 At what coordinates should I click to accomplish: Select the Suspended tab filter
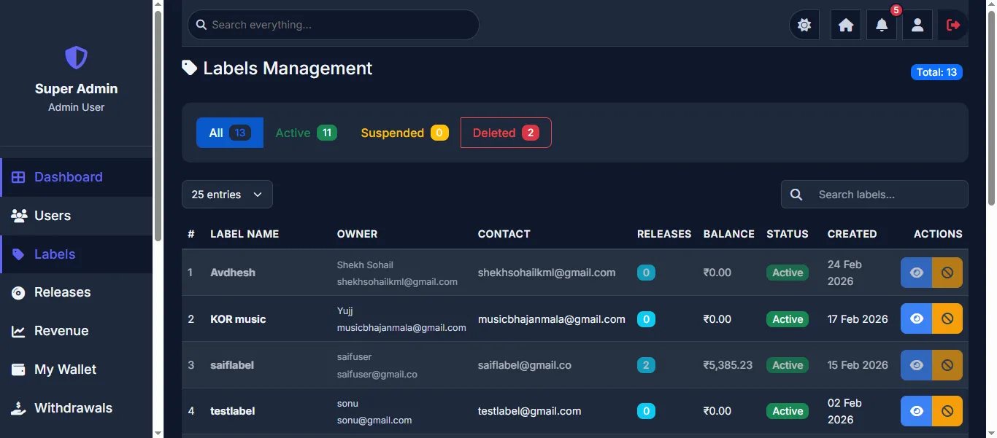(x=404, y=133)
